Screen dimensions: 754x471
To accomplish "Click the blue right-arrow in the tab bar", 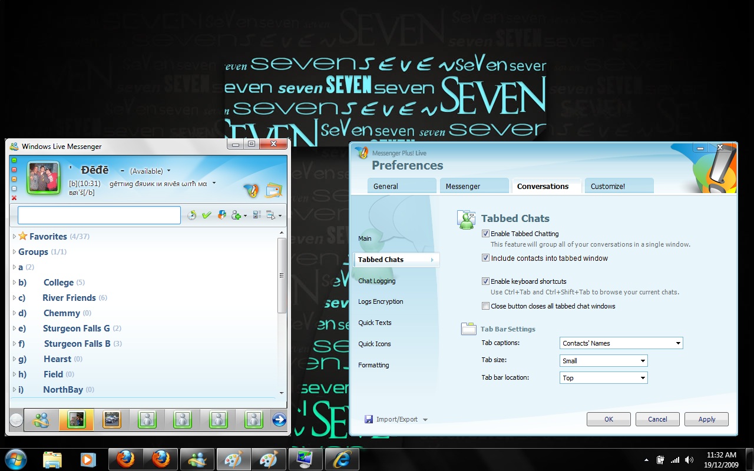I will click(279, 419).
